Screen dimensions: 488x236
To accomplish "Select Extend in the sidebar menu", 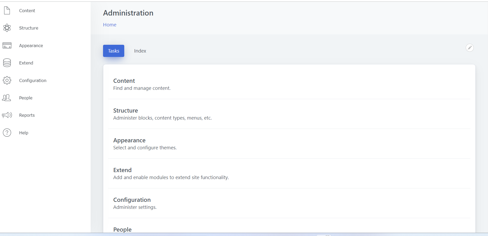I will tap(26, 63).
